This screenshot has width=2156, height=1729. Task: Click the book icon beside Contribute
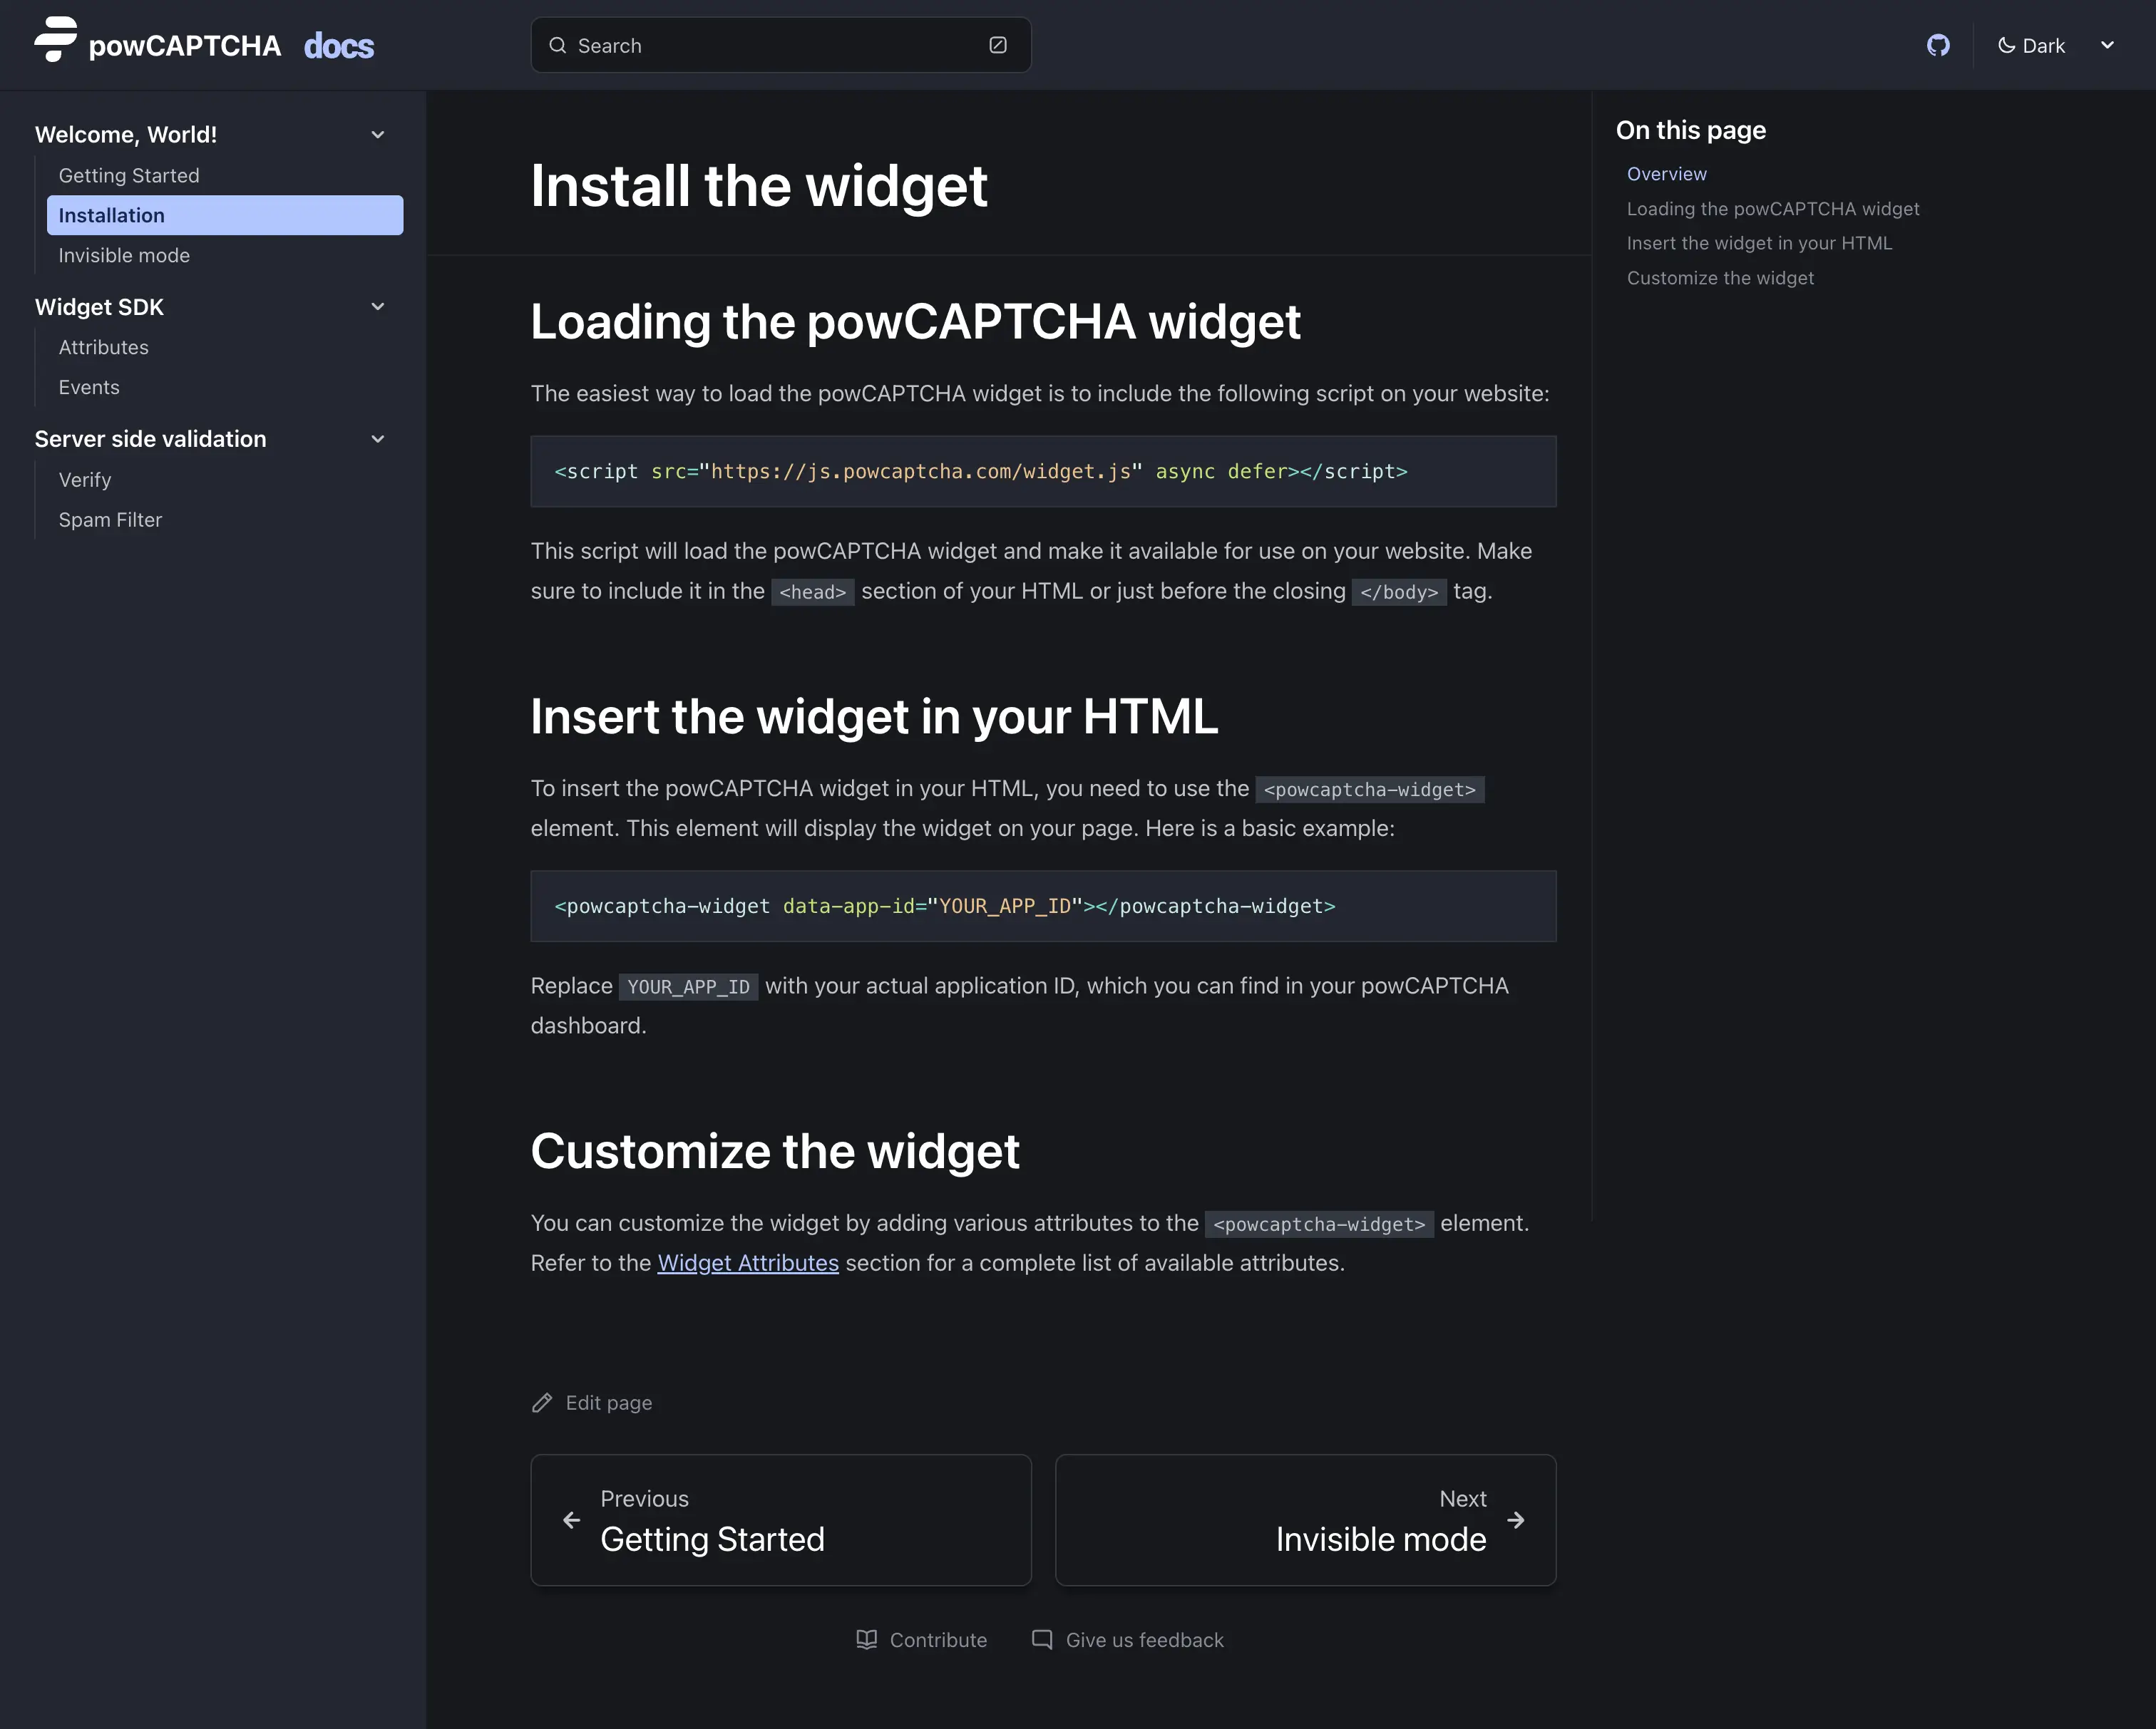(x=867, y=1639)
